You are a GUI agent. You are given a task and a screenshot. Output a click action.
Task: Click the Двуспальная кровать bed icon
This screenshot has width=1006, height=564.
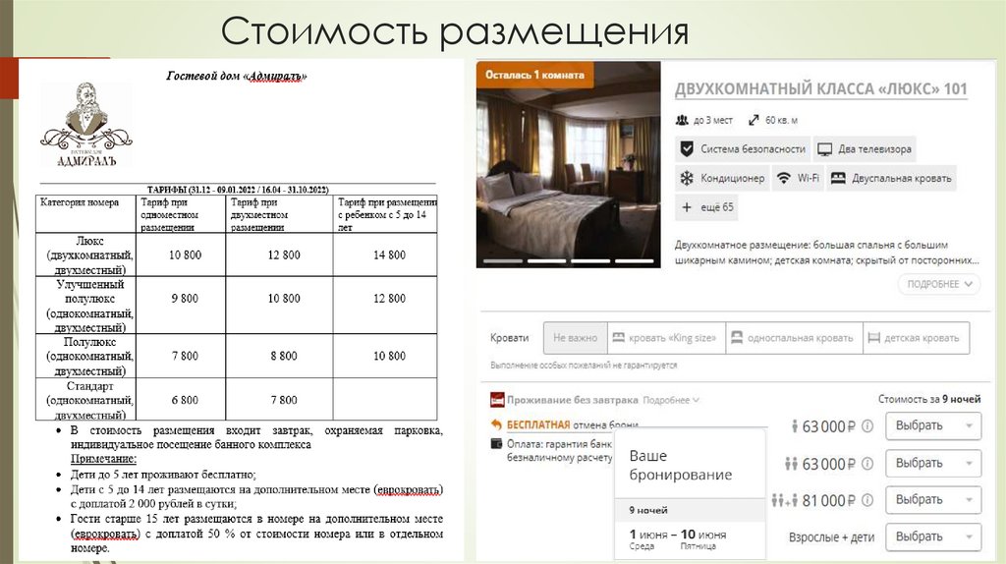point(838,179)
